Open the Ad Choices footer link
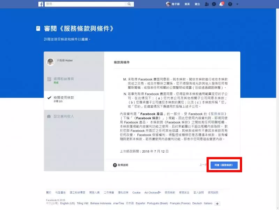The height and width of the screenshot is (210, 279). click(152, 192)
